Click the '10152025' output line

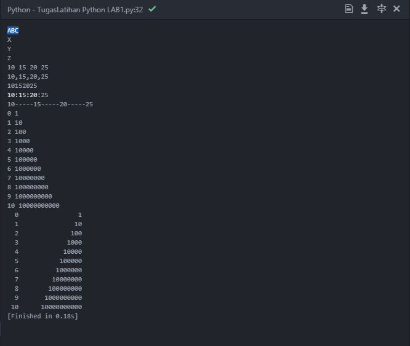pyautogui.click(x=22, y=86)
